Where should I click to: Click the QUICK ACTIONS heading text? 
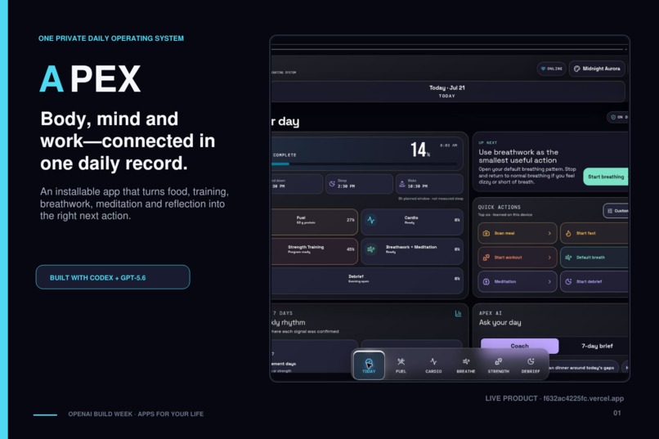[499, 207]
